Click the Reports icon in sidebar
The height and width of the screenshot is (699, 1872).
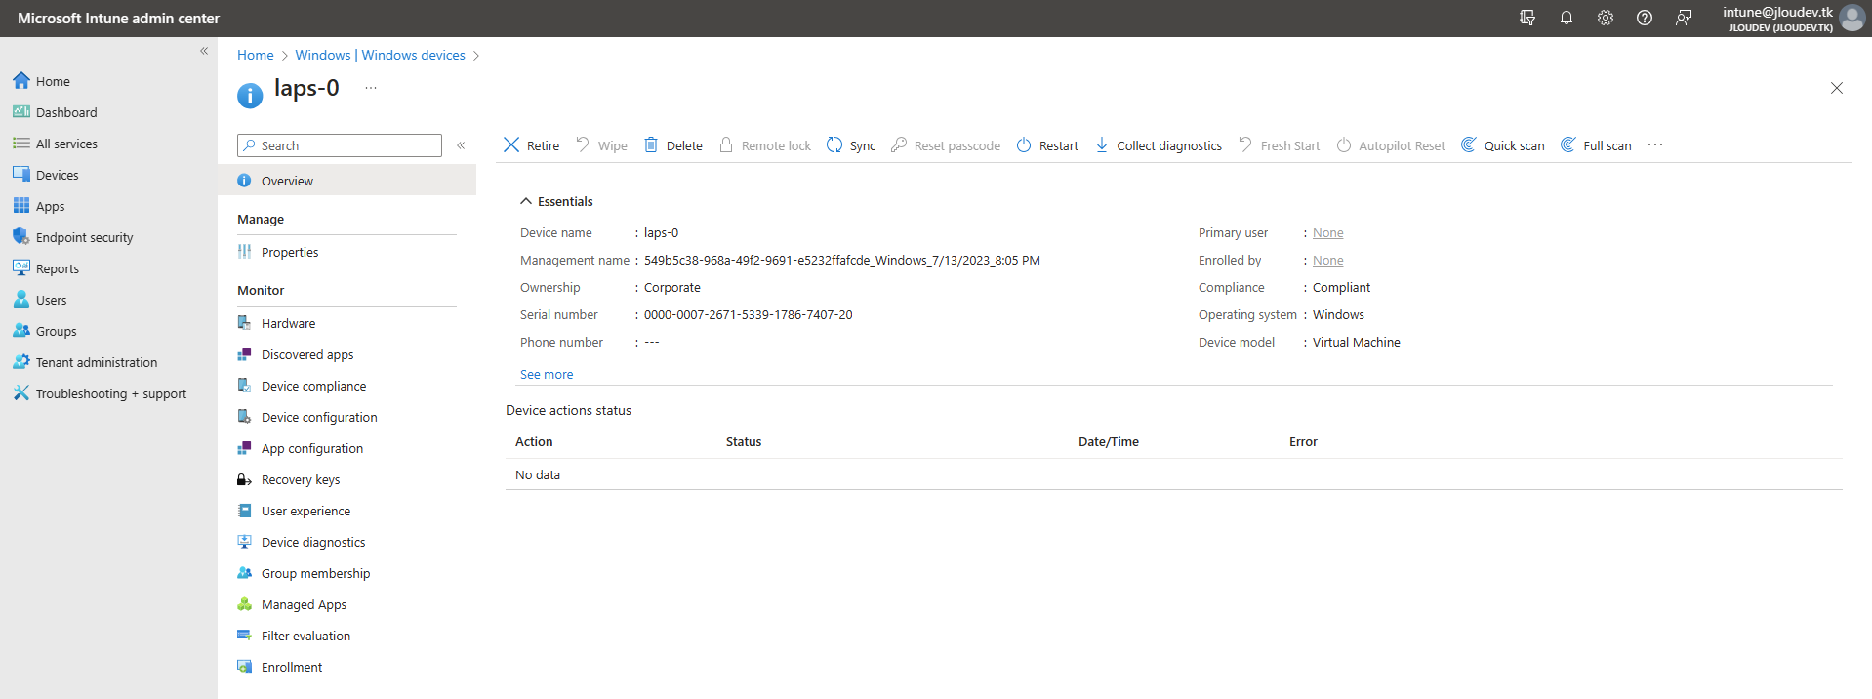point(21,267)
